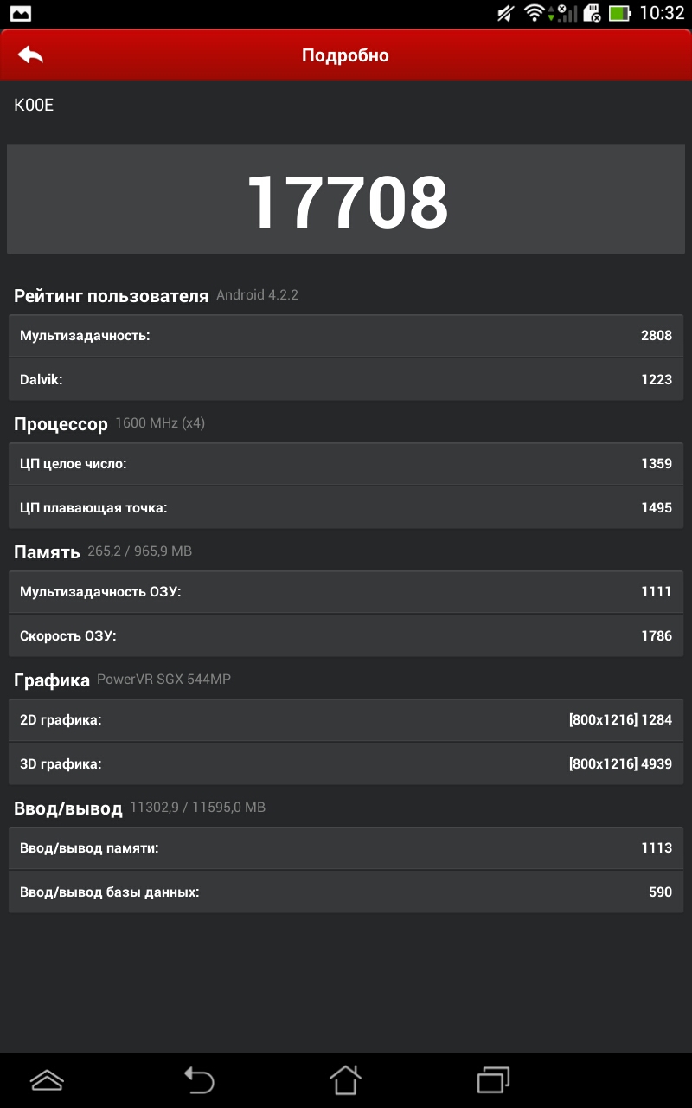
Task: Select the 2D графика result row
Action: point(346,720)
